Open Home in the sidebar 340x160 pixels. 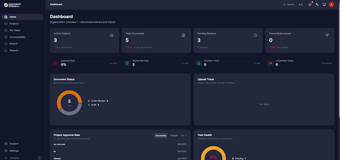point(23,17)
